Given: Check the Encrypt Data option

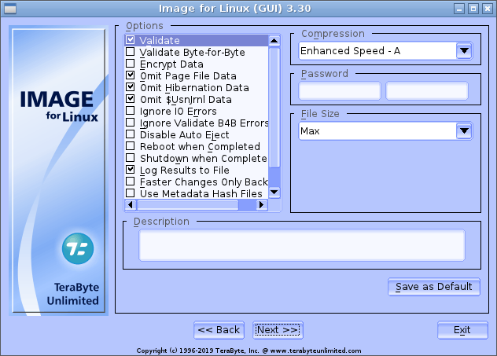Looking at the screenshot, I should (x=130, y=64).
